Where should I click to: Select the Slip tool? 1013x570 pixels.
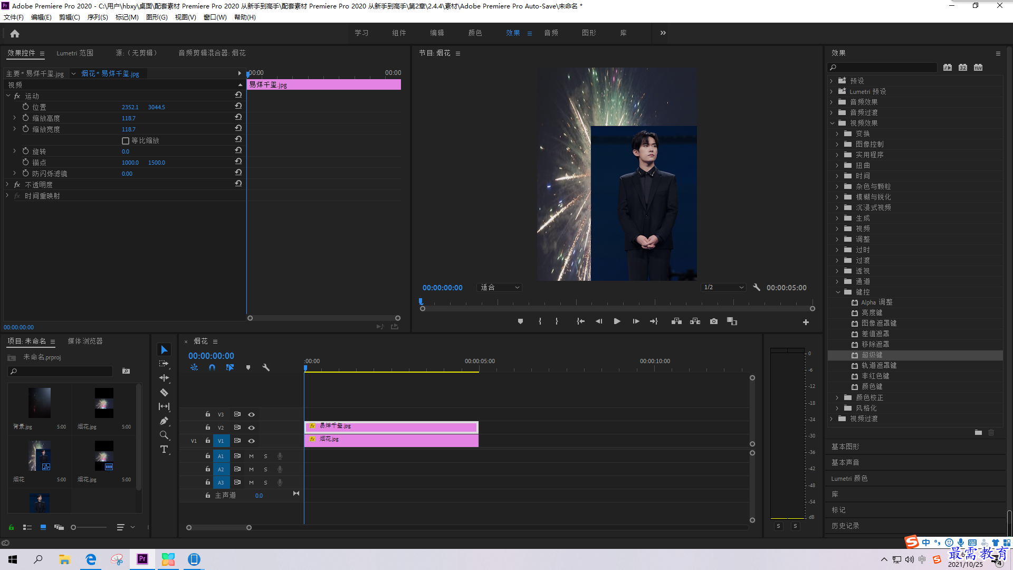pyautogui.click(x=164, y=406)
